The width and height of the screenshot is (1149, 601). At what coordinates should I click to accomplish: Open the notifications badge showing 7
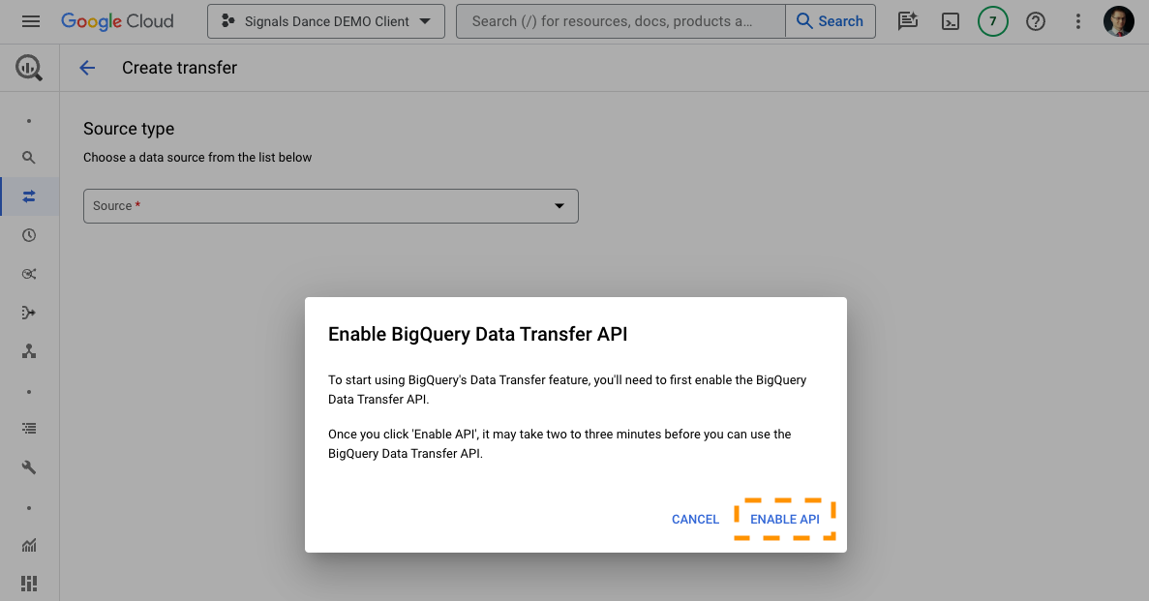point(993,21)
